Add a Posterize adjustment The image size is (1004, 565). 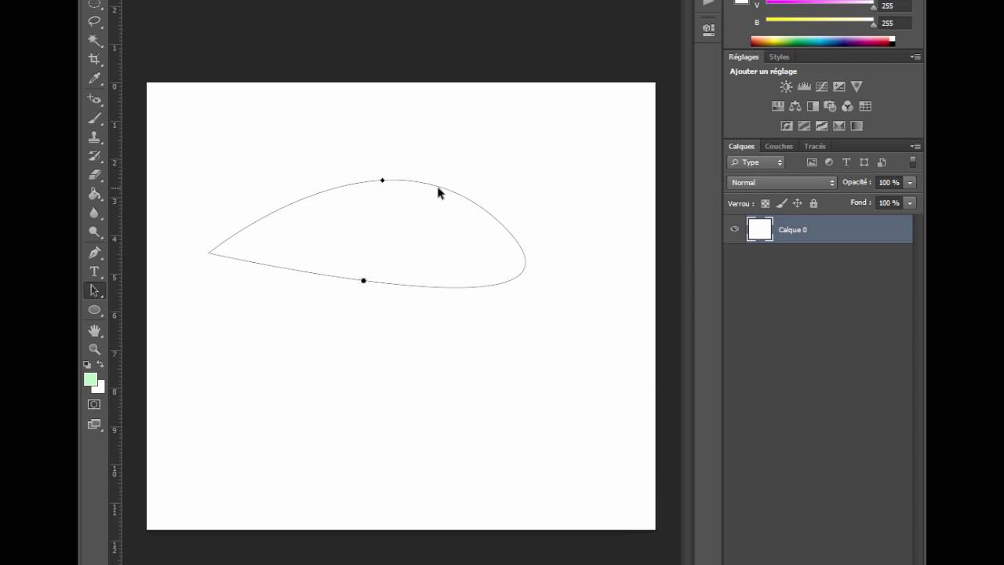pos(804,126)
